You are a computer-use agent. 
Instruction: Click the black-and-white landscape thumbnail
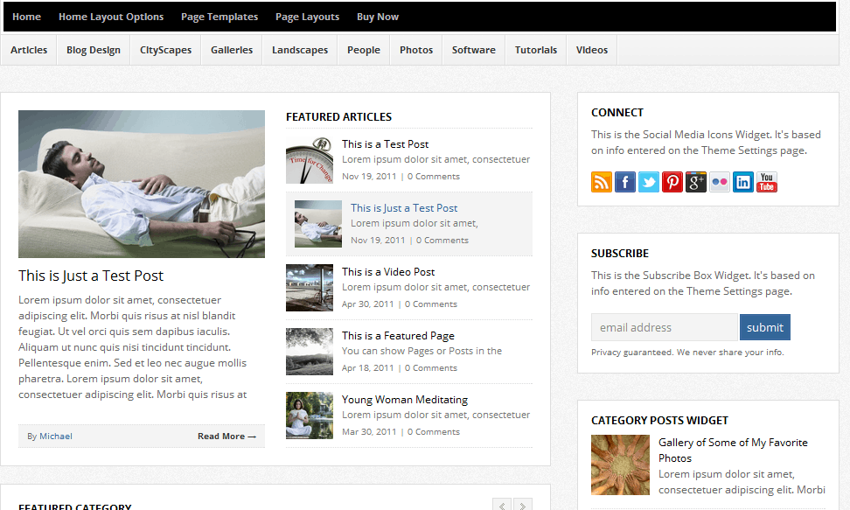310,352
